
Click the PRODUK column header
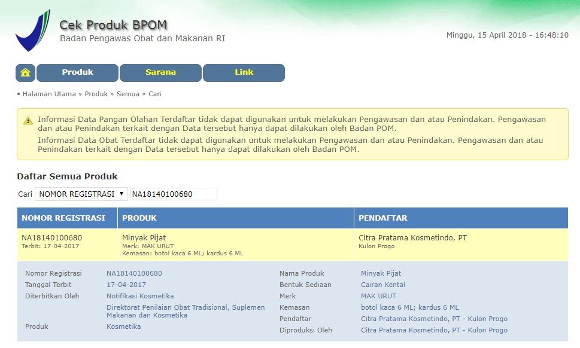[236, 218]
